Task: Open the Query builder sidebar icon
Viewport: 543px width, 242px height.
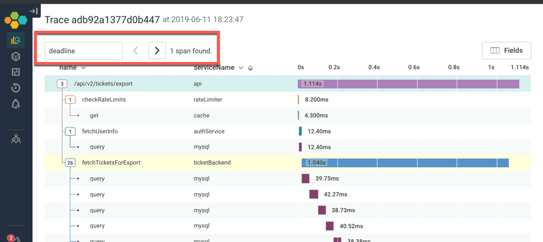Action: click(x=15, y=40)
